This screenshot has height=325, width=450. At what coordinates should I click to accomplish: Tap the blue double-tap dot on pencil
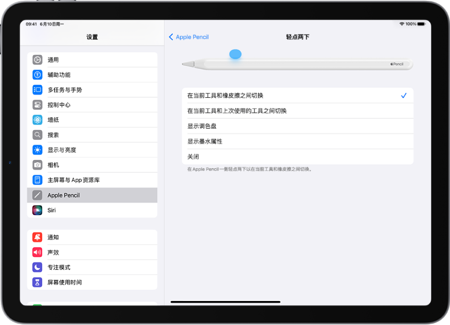[x=235, y=54]
